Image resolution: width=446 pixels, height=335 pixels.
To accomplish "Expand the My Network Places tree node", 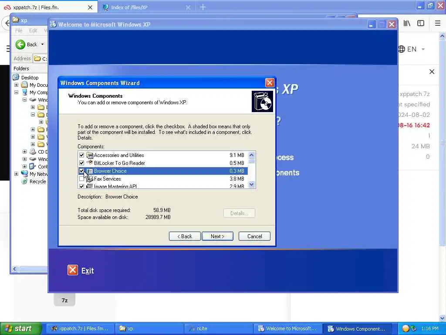I will coord(16,174).
